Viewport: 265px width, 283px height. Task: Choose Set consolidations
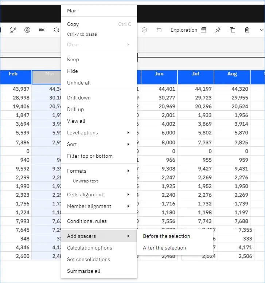pos(99,259)
